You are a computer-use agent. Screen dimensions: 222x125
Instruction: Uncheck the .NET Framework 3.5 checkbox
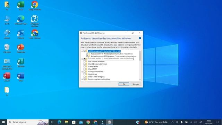[x=85, y=51]
